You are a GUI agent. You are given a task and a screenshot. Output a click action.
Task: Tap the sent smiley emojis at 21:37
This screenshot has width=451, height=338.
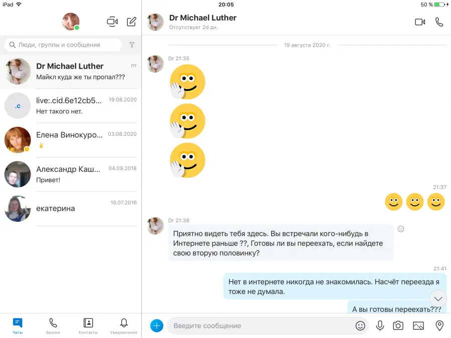tap(415, 202)
